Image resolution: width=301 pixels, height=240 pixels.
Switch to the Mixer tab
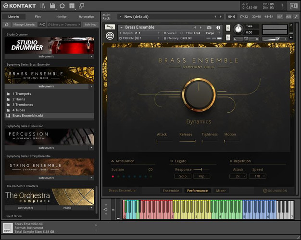[x=221, y=191]
